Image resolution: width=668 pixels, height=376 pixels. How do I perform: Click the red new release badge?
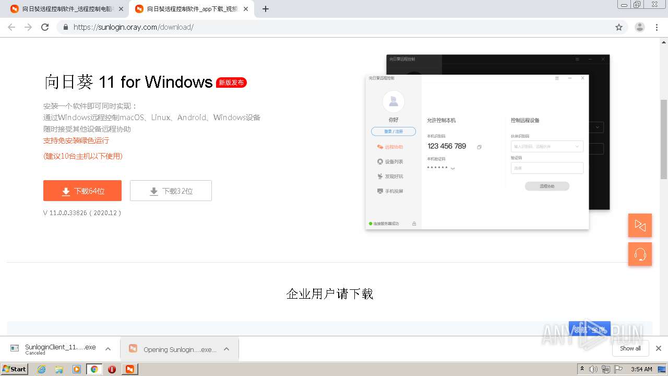[231, 83]
